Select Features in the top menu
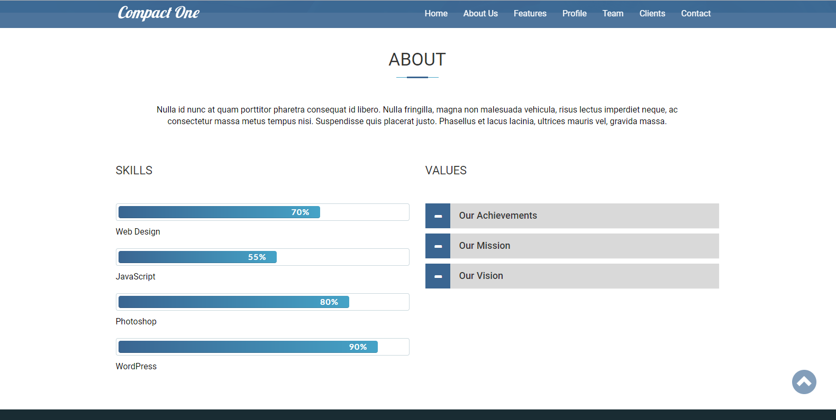 coord(530,14)
